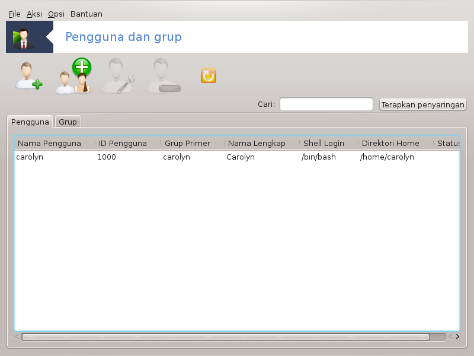
Task: Switch to the Grup tab
Action: tap(68, 122)
